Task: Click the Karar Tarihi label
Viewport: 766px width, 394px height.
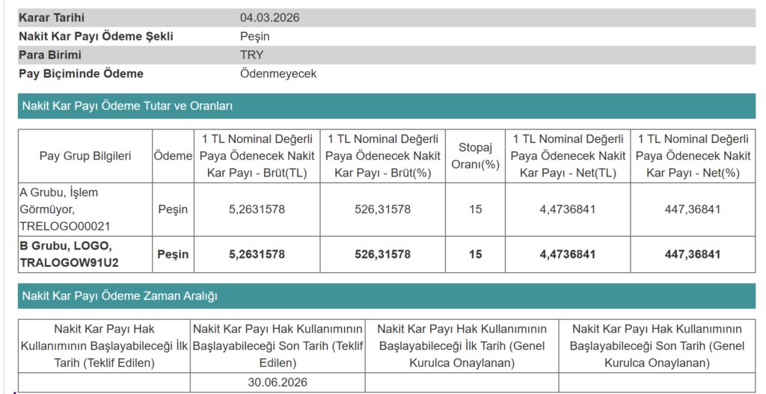Action: pyautogui.click(x=50, y=18)
